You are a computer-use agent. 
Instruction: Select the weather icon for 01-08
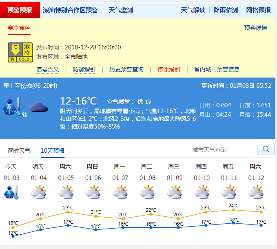click(x=147, y=192)
